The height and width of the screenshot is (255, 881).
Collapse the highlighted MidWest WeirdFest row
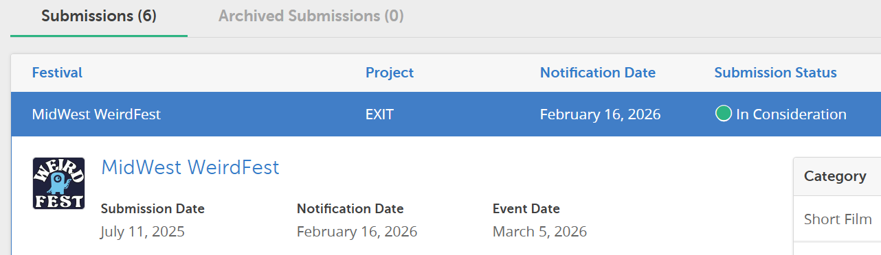coord(446,114)
